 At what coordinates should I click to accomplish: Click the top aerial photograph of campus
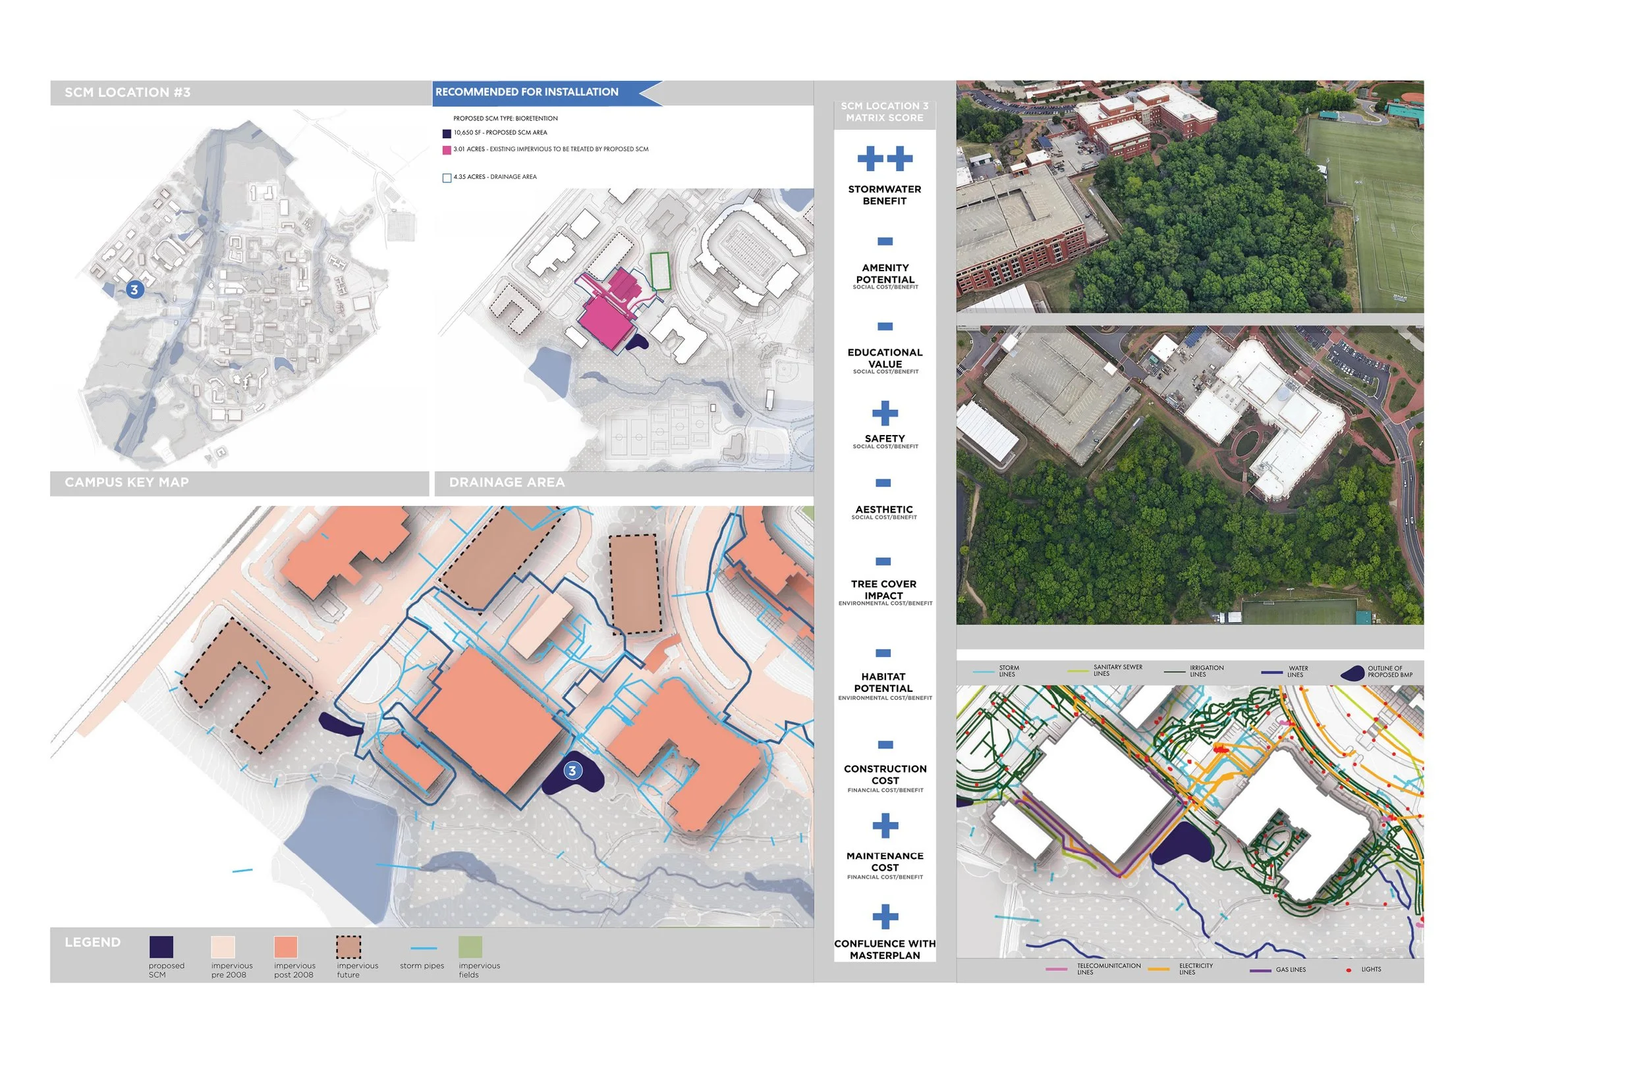pyautogui.click(x=1189, y=196)
